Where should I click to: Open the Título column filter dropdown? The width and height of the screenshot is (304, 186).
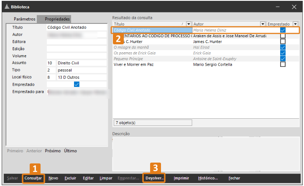[x=189, y=24]
